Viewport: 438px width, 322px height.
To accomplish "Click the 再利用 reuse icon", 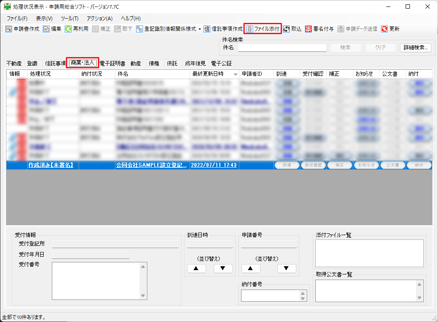I will pyautogui.click(x=68, y=29).
